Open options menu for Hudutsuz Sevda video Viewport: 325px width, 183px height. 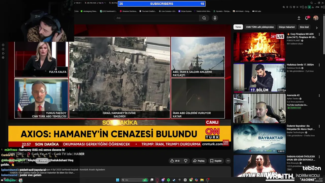point(319,65)
